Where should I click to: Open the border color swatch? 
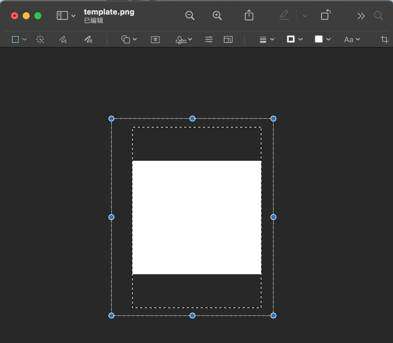pyautogui.click(x=291, y=39)
